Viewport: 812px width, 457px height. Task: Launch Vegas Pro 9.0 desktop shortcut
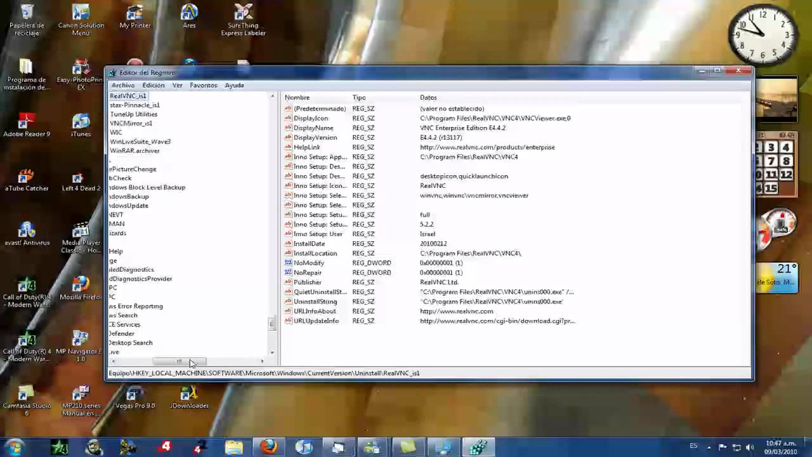pos(134,397)
